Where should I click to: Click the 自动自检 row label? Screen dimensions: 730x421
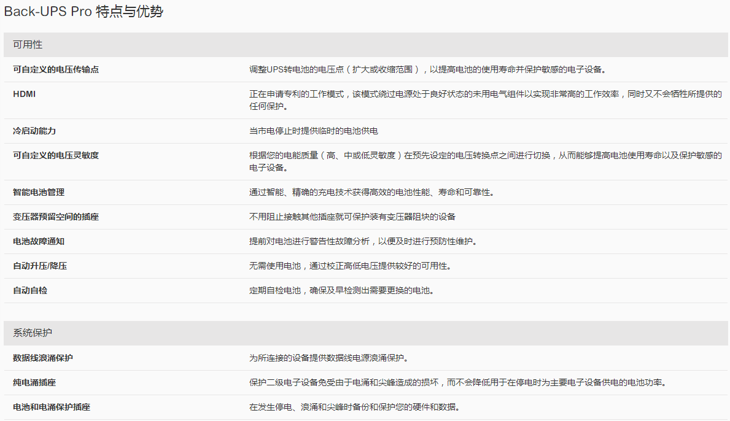[x=30, y=290]
